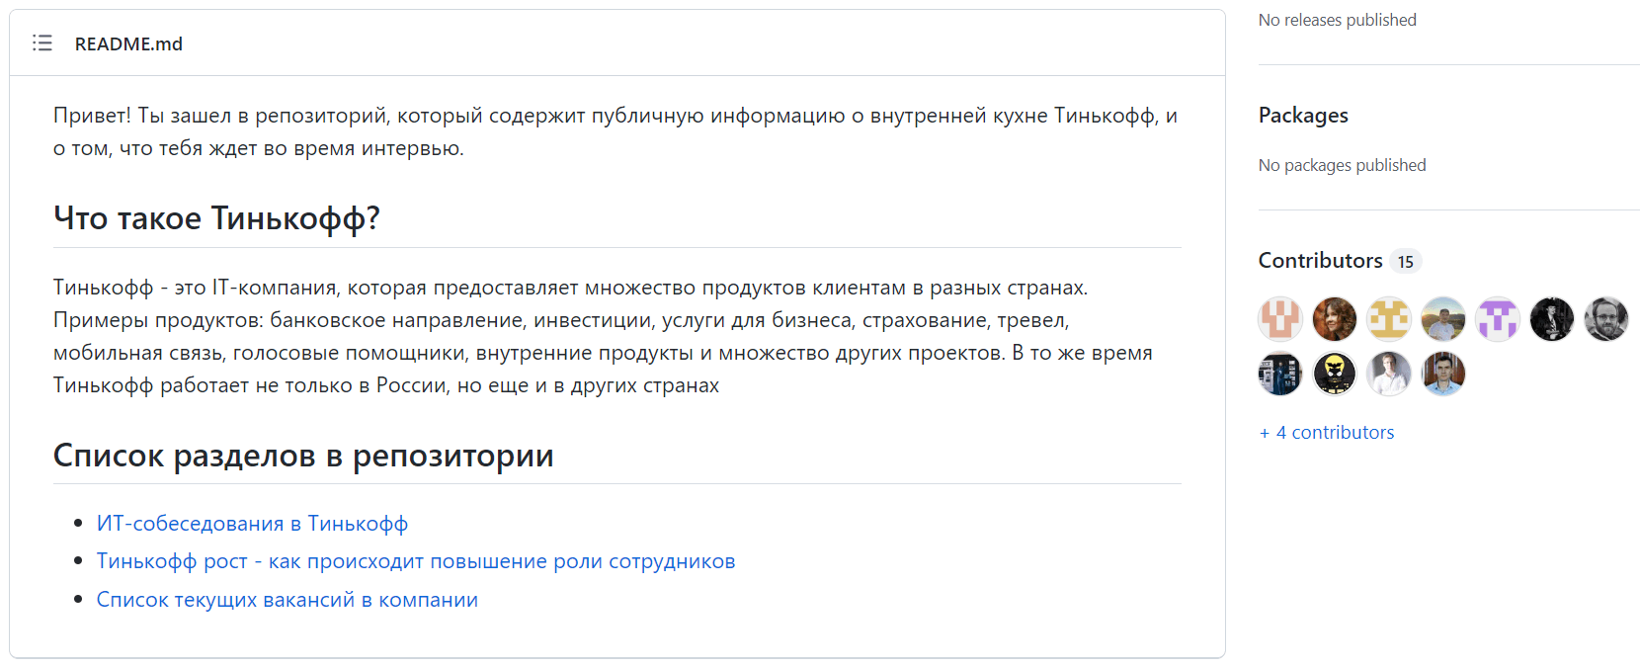Click the Batman contributor avatar
Viewport: 1640px width, 668px height.
click(x=1335, y=375)
